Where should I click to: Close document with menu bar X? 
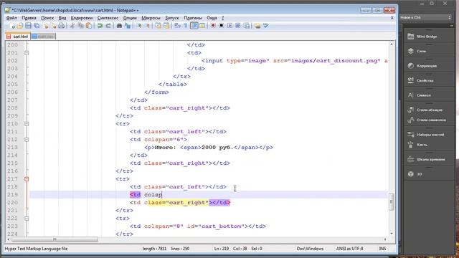[x=392, y=18]
